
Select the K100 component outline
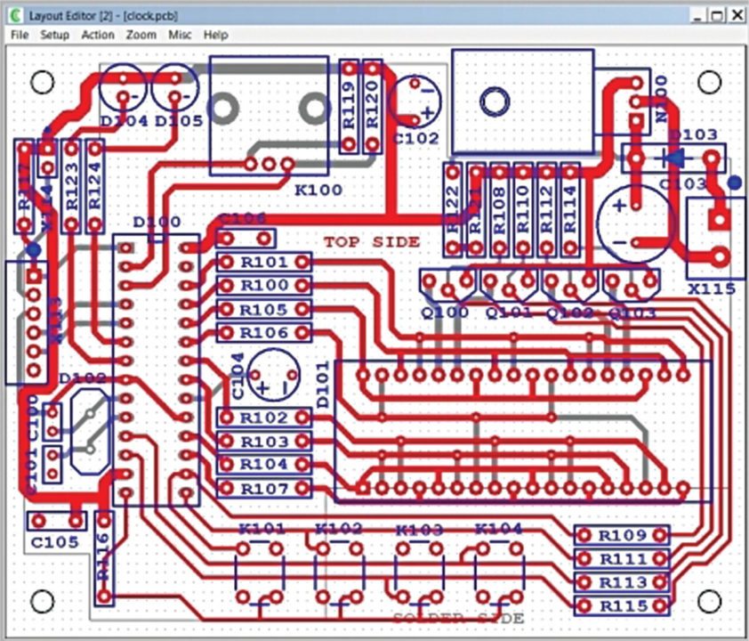(x=268, y=116)
